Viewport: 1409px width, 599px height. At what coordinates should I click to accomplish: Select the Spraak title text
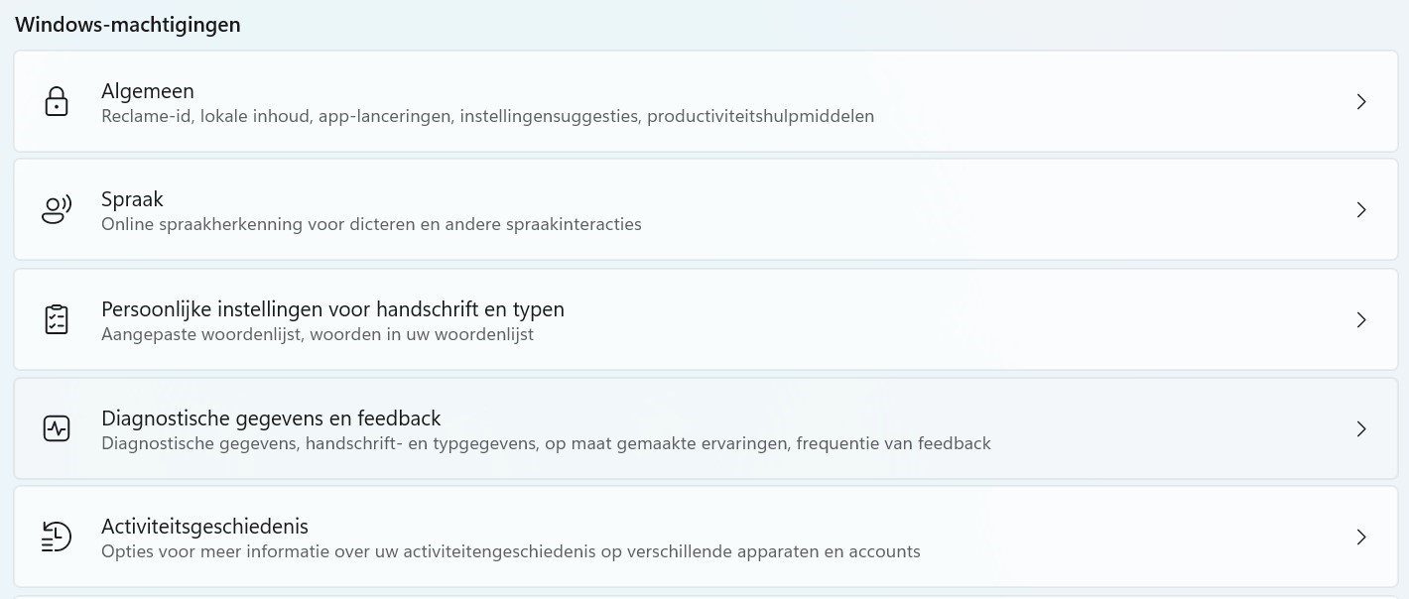coord(132,199)
